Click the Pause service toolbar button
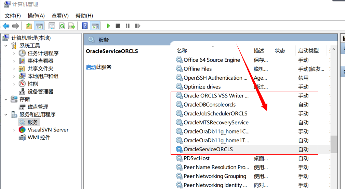The image size is (345, 189). tap(128, 26)
